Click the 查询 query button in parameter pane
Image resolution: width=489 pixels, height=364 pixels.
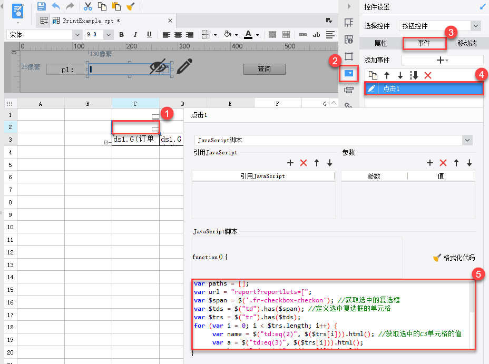264,69
